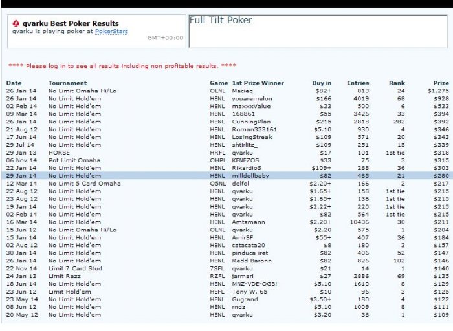Click winner name Gugrand

pos(245,299)
